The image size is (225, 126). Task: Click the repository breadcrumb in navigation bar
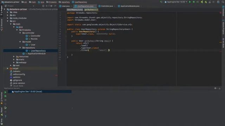(x=64, y=2)
